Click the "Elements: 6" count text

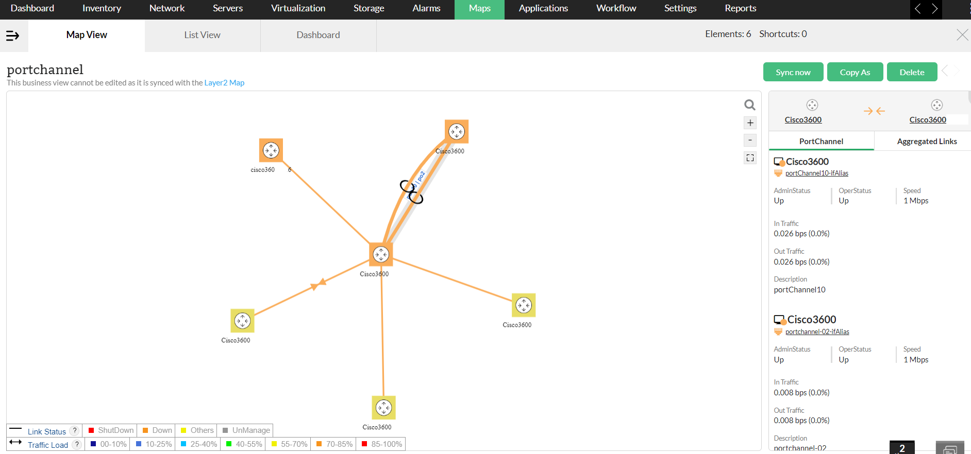point(728,34)
